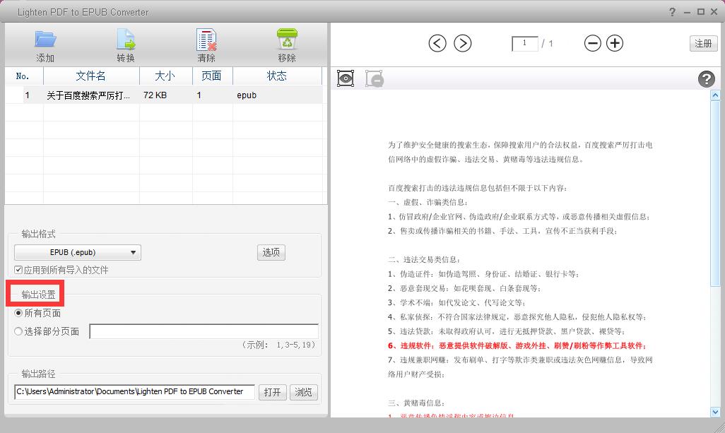The height and width of the screenshot is (433, 725).
Task: Uncheck 应用到所有导入的文件 checkbox
Action: [x=19, y=270]
